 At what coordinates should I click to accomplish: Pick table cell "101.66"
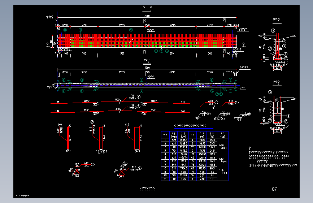tap(202, 161)
